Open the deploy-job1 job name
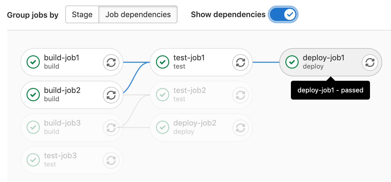 pyautogui.click(x=324, y=58)
